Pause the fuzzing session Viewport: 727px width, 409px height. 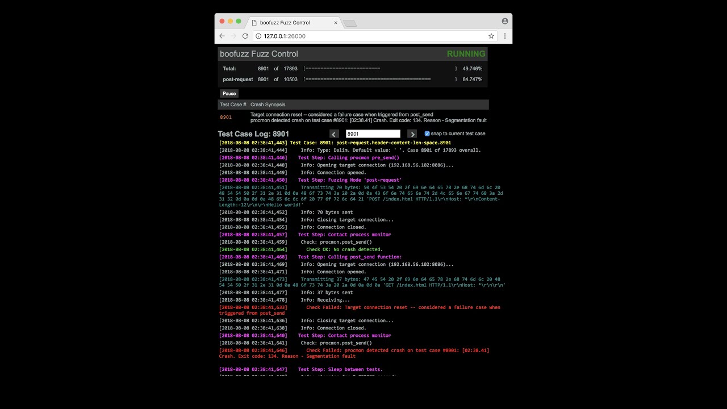(x=229, y=94)
